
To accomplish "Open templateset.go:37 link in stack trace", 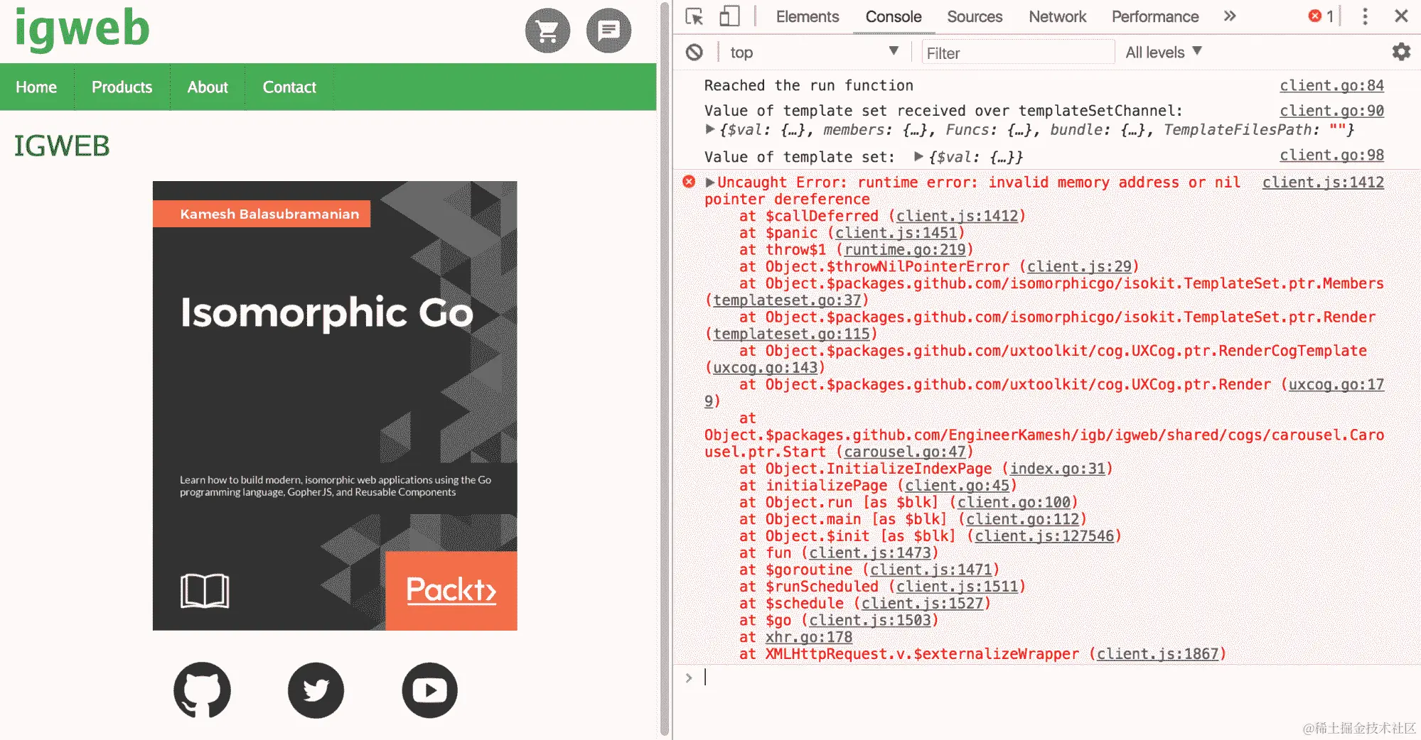I will (x=787, y=300).
